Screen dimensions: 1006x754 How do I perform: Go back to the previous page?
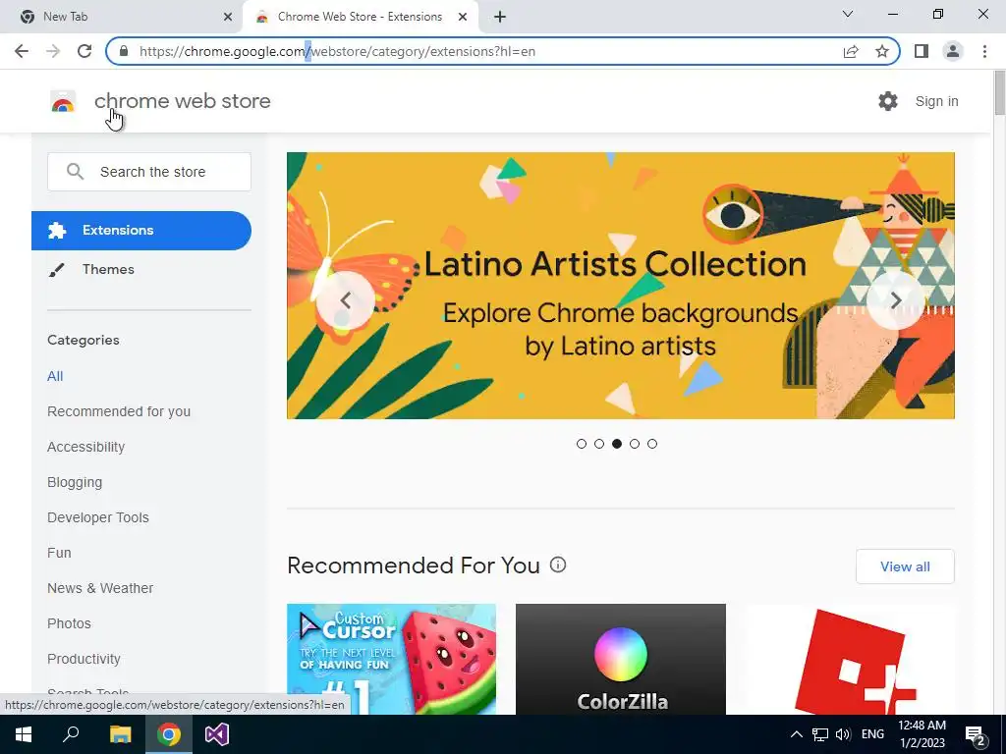click(22, 51)
